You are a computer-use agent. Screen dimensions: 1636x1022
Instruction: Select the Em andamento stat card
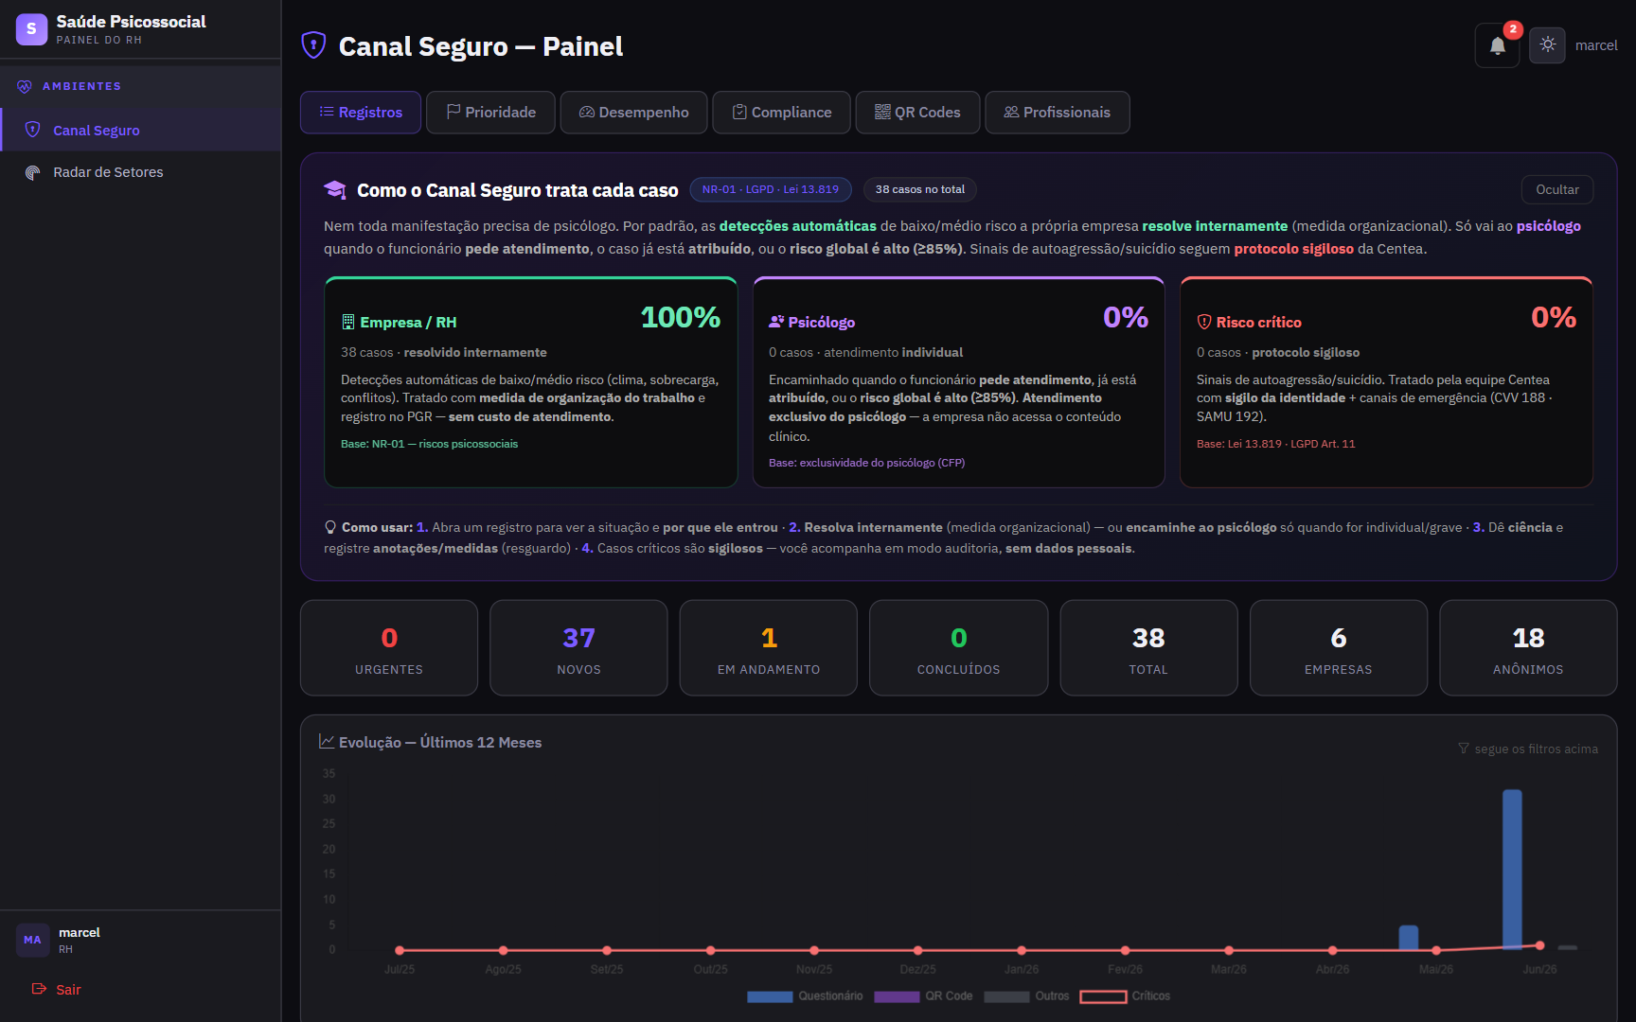tap(769, 648)
